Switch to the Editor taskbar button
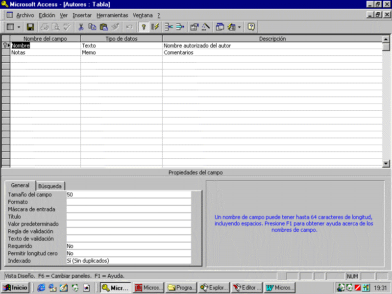 click(247, 288)
